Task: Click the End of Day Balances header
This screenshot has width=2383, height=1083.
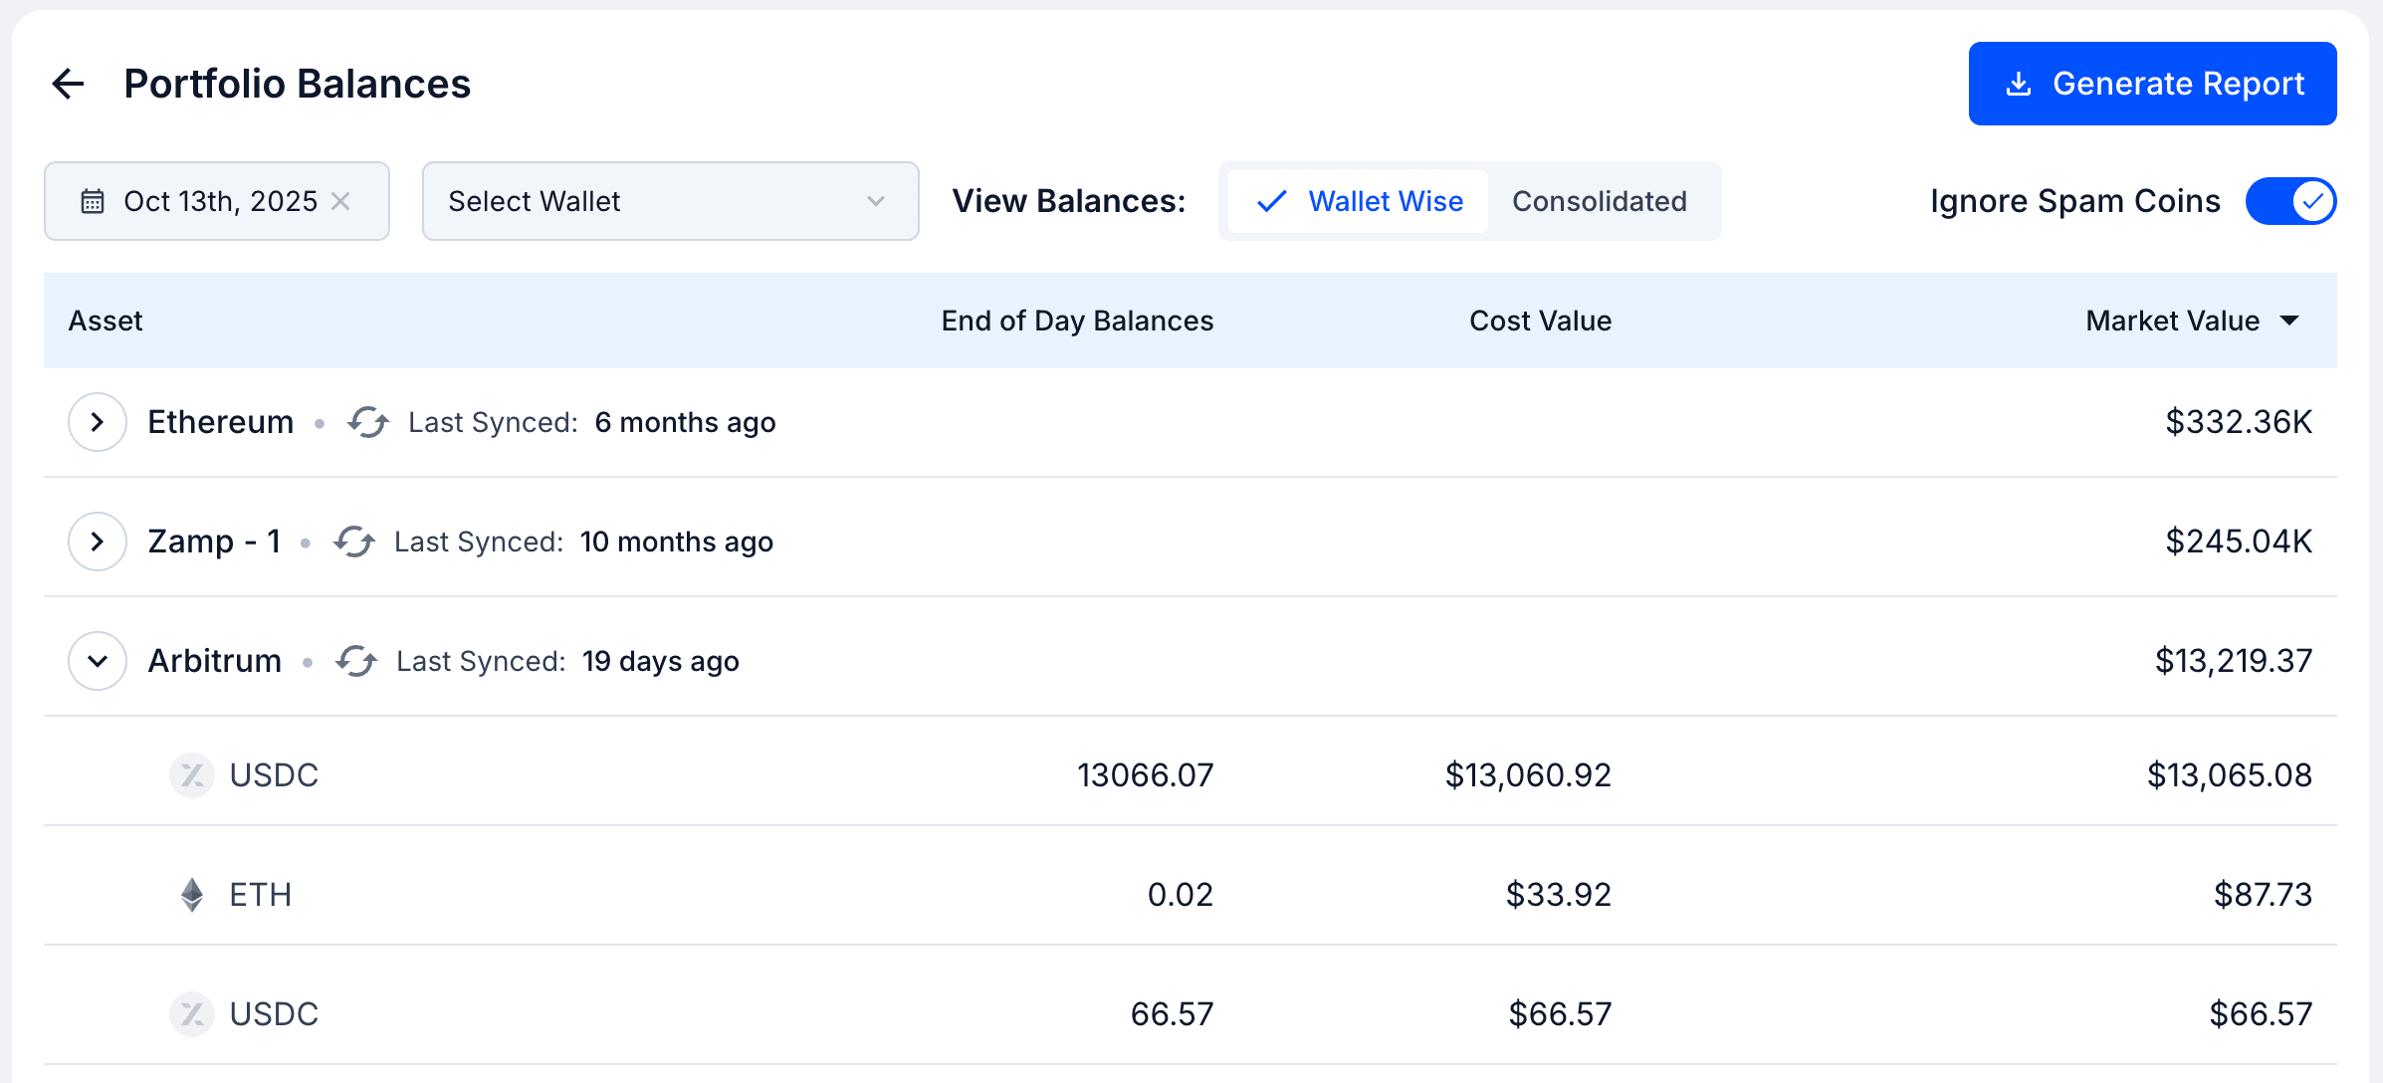Action: (1077, 321)
